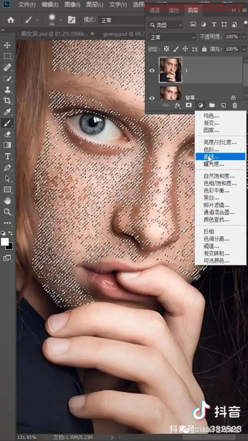Open the 图像(I) menu
Viewport: 248px width, 441px height.
tap(73, 5)
